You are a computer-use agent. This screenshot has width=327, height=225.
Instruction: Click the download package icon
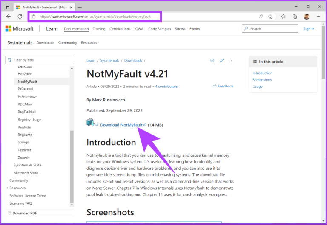click(x=90, y=122)
